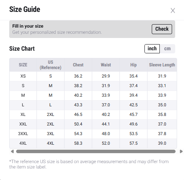
Task: Close the Size Guide dialog
Action: pyautogui.click(x=173, y=10)
